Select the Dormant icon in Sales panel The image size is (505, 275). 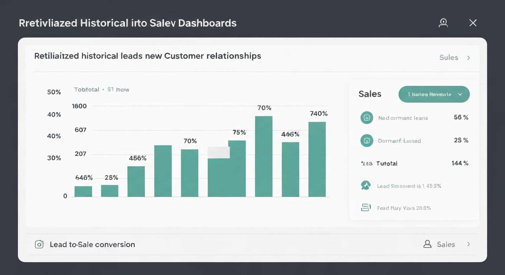367,141
